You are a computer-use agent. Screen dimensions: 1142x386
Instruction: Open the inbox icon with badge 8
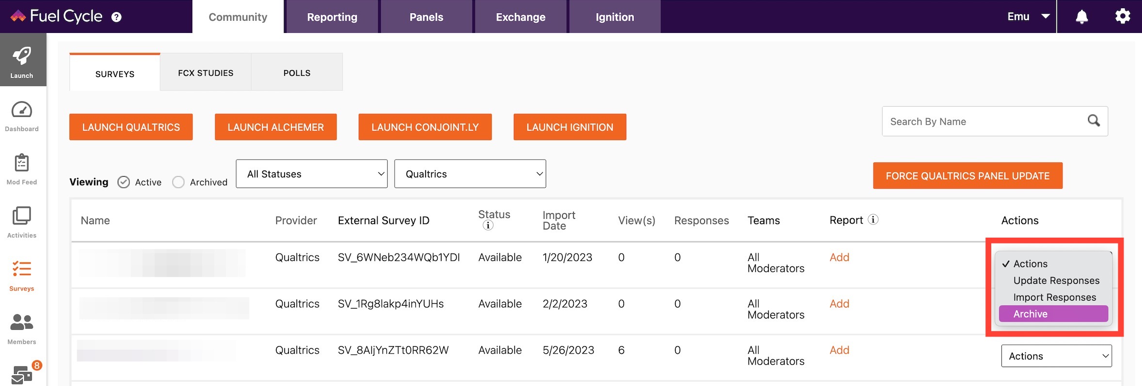(23, 374)
